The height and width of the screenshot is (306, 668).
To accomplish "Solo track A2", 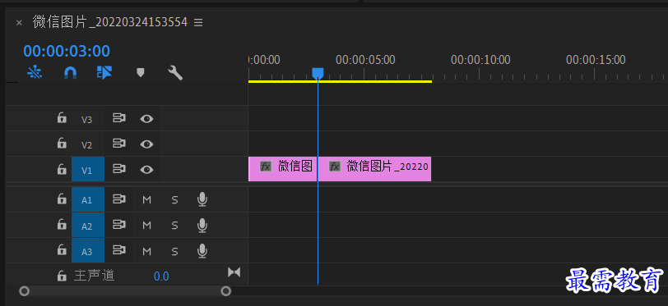I will tap(174, 226).
